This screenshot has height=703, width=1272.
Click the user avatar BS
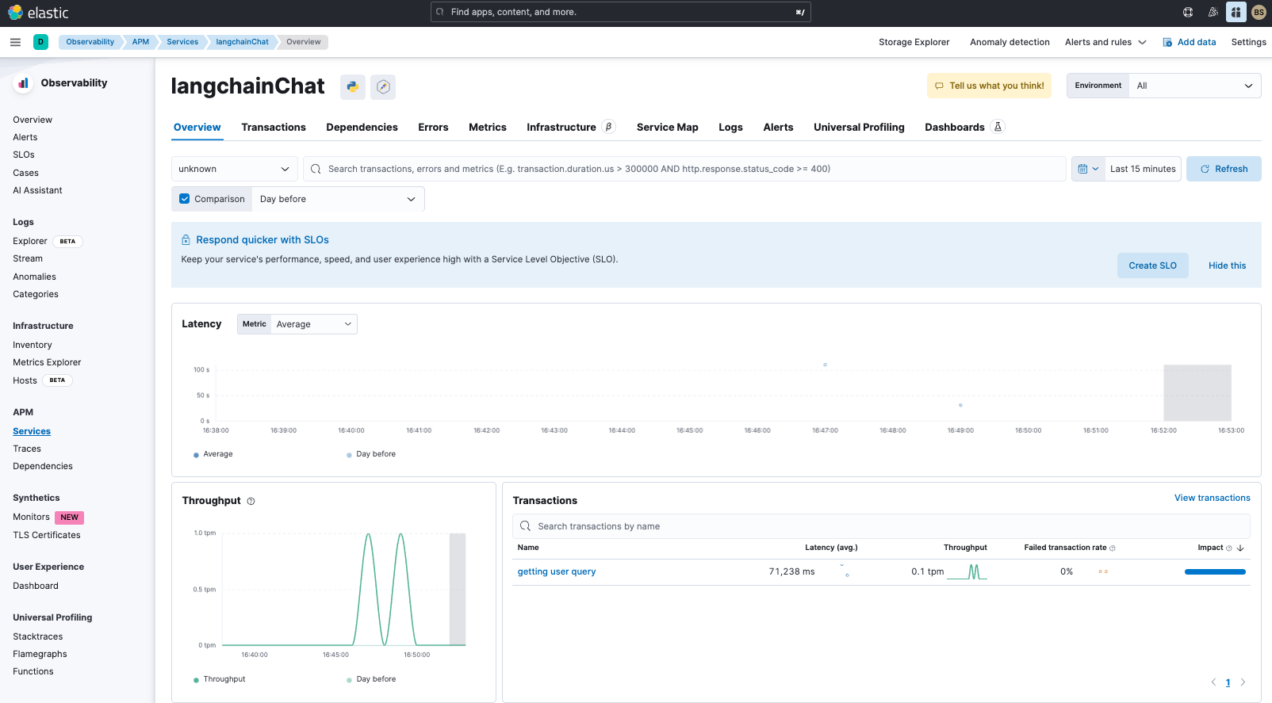(1259, 12)
